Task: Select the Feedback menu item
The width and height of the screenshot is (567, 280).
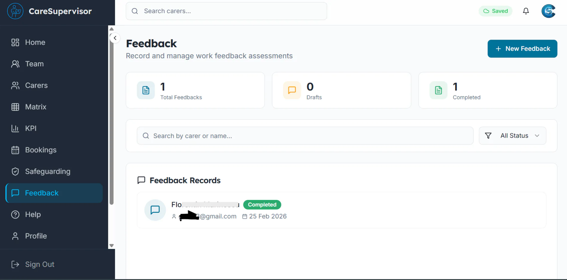Action: coord(54,193)
